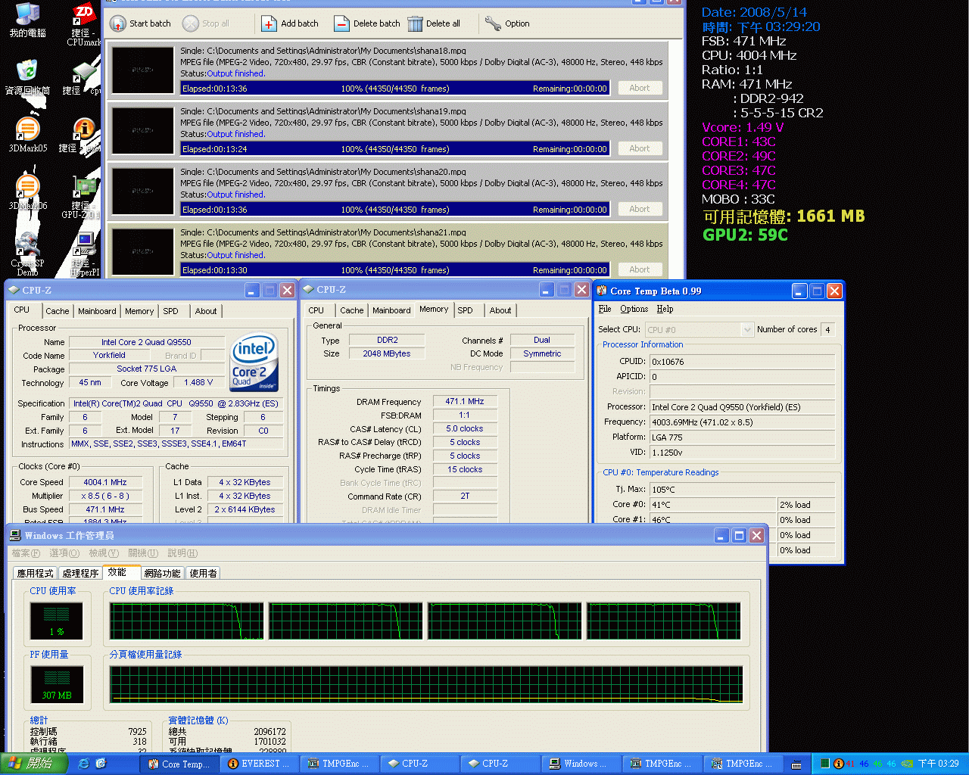Open SPD tab in right CPU-Z window
The image size is (969, 775).
click(466, 310)
